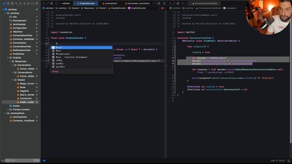Toggle the recent files filter in the navigator
292x164 pixels.
pos(35,160)
